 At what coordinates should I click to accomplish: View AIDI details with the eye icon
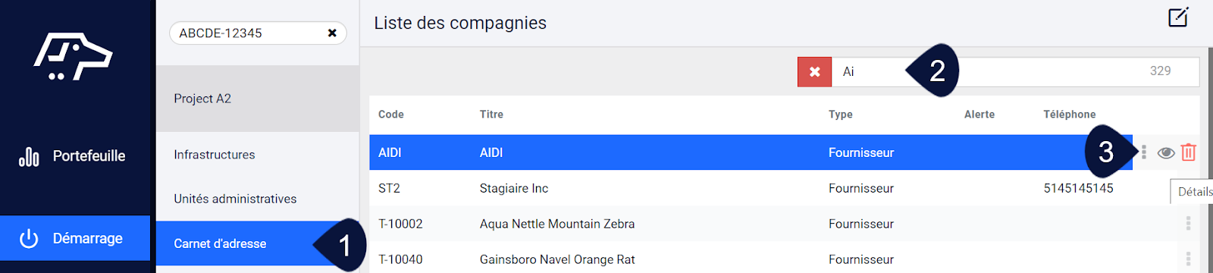(1166, 153)
